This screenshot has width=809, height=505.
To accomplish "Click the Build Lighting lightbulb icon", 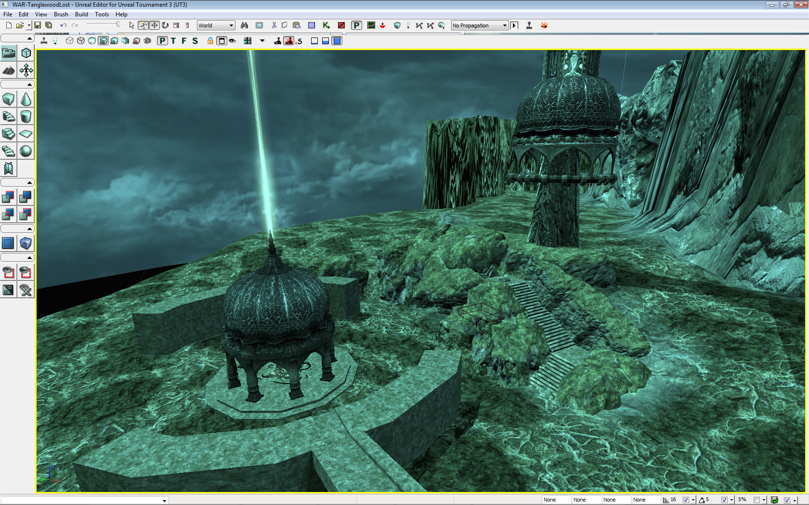I will click(x=408, y=25).
